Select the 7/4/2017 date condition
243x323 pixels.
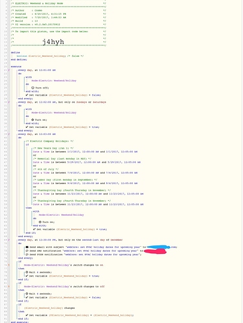(85, 172)
